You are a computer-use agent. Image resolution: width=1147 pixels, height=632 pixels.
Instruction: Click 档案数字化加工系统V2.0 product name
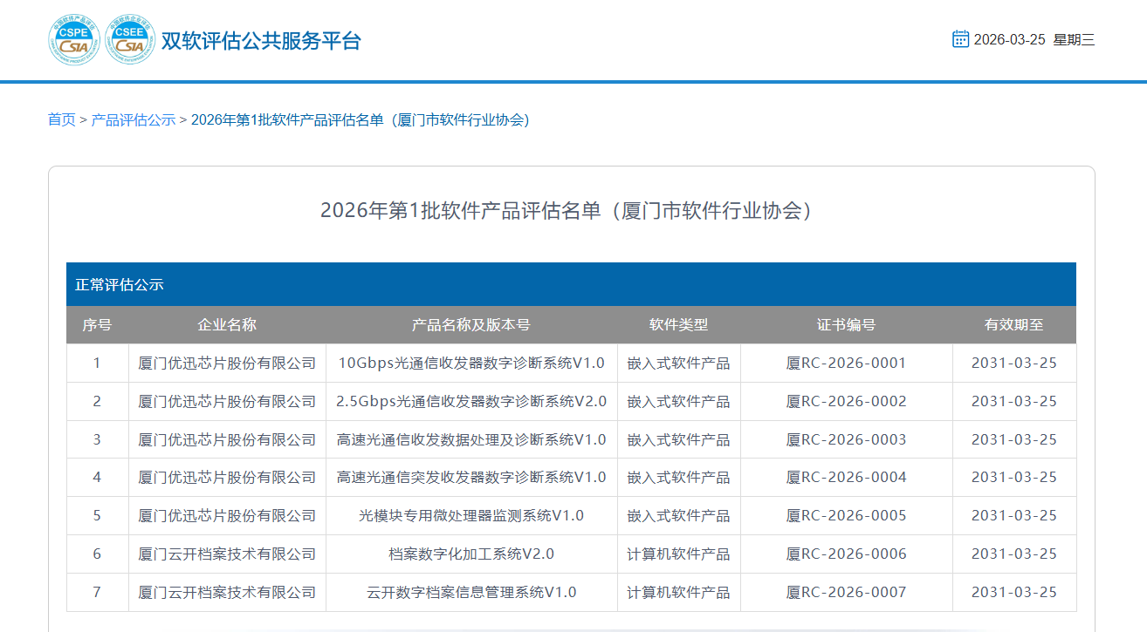(471, 554)
